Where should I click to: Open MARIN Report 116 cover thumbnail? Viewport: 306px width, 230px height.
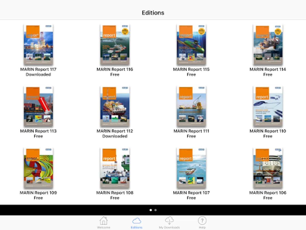[x=115, y=45]
